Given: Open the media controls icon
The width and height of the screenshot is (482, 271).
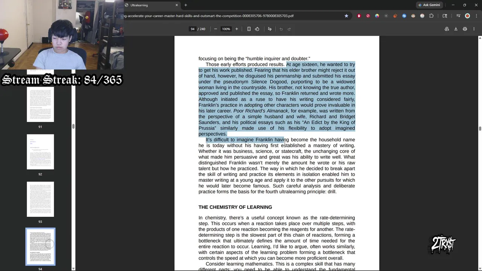Looking at the screenshot, I should [458, 16].
